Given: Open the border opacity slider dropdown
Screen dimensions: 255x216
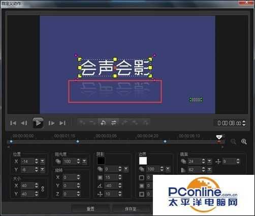Looking at the screenshot, I should [168, 169].
